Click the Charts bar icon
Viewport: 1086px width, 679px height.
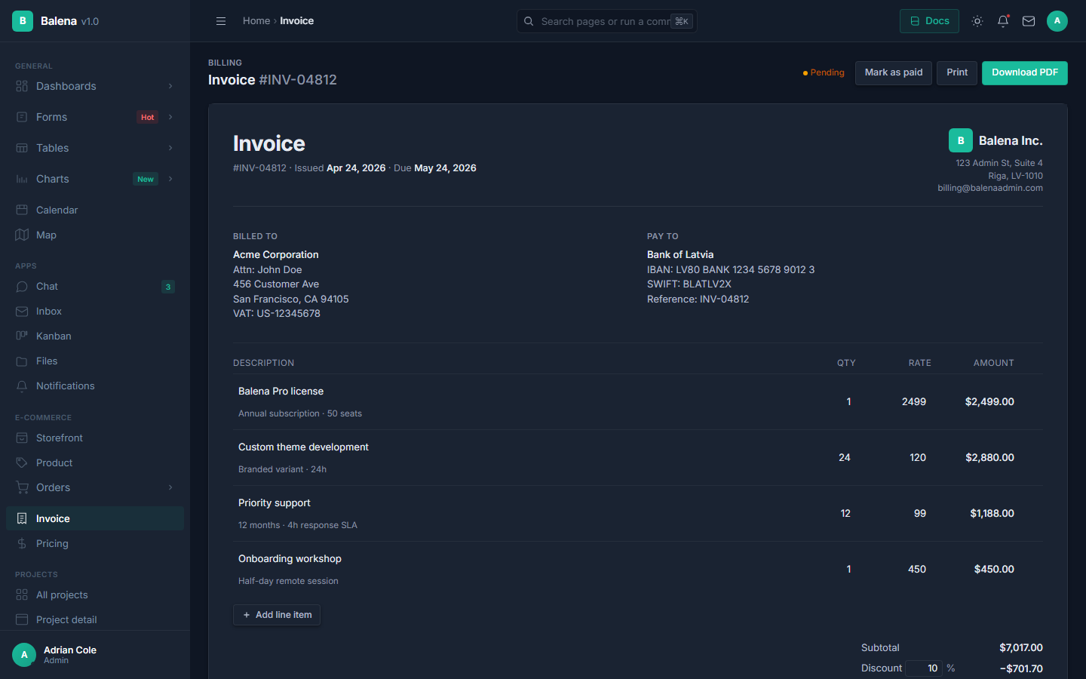(x=22, y=179)
